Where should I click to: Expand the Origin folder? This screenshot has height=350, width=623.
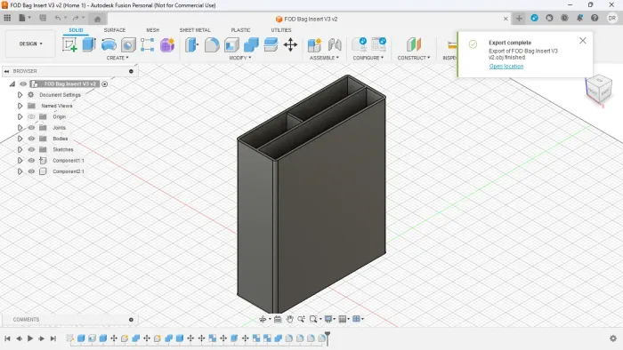tap(20, 117)
